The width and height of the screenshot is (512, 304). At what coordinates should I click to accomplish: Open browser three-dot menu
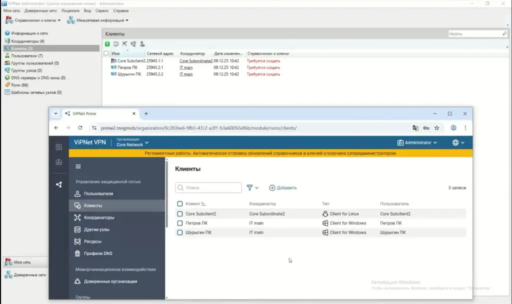point(465,128)
